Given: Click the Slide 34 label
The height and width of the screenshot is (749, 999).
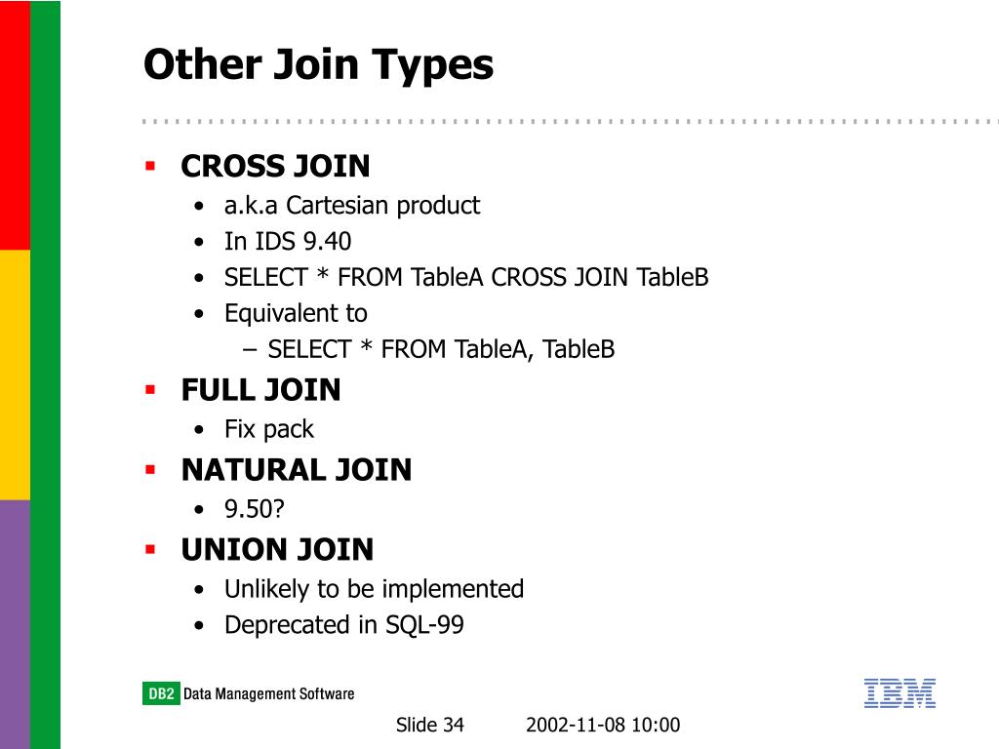Looking at the screenshot, I should coord(430,725).
